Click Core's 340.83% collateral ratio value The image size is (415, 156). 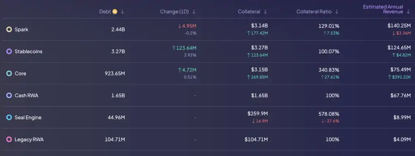(329, 70)
